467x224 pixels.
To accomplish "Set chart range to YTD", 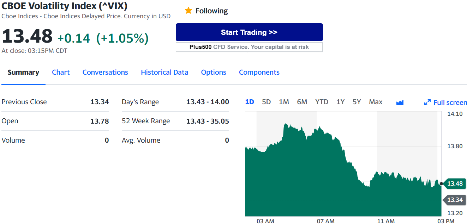I will click(322, 102).
